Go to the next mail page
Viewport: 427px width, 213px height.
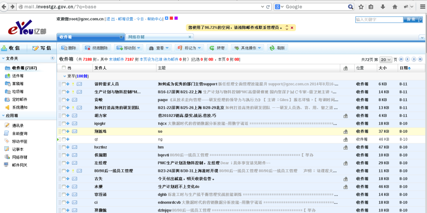tap(414, 59)
